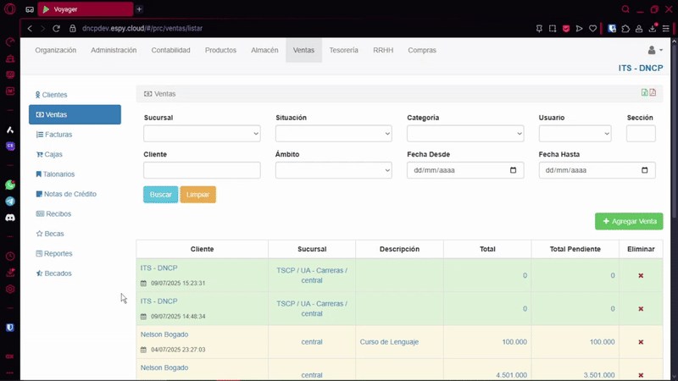The image size is (678, 381).
Task: Open the Situación filter dropdown
Action: click(333, 134)
